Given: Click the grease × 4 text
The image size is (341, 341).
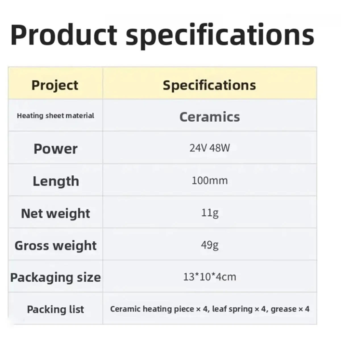Looking at the screenshot, I should [x=290, y=309].
